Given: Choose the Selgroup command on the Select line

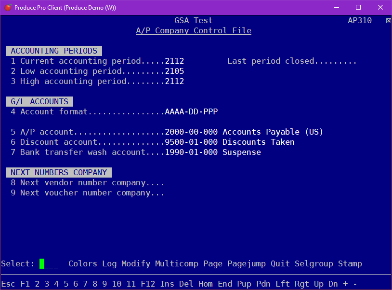Looking at the screenshot, I should pyautogui.click(x=314, y=264).
